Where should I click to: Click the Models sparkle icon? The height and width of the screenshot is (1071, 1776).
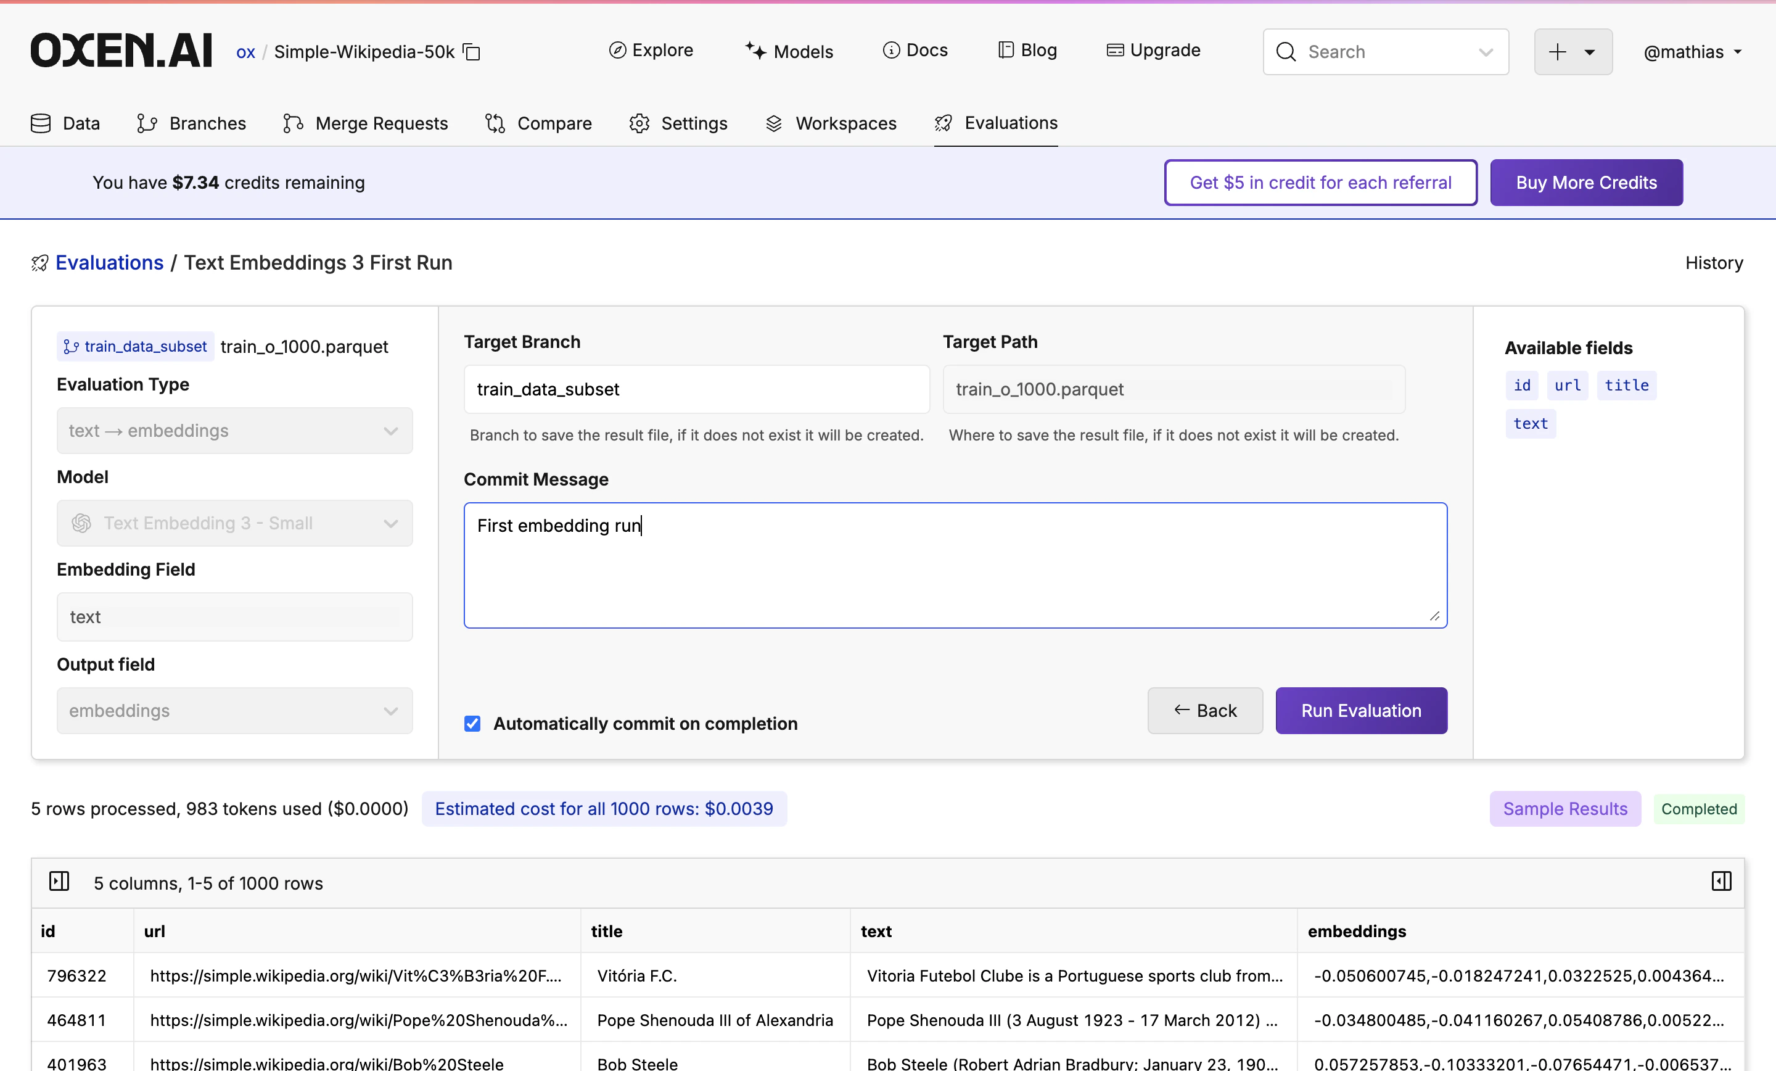coord(756,50)
